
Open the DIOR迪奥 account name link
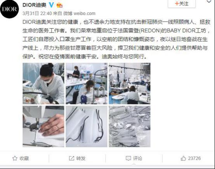pos(34,5)
